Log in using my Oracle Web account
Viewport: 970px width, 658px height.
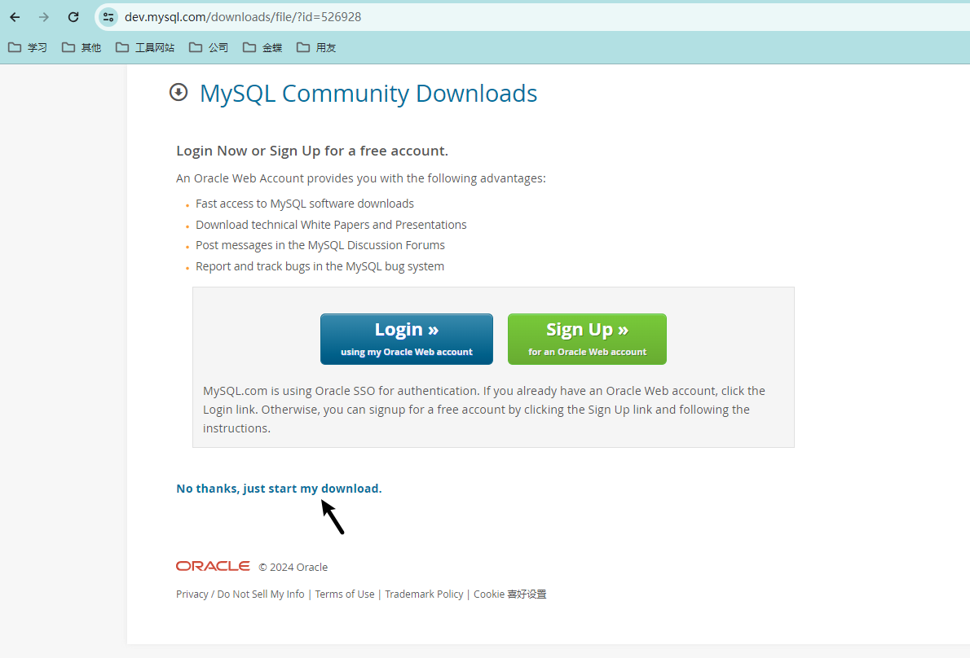[x=407, y=340]
